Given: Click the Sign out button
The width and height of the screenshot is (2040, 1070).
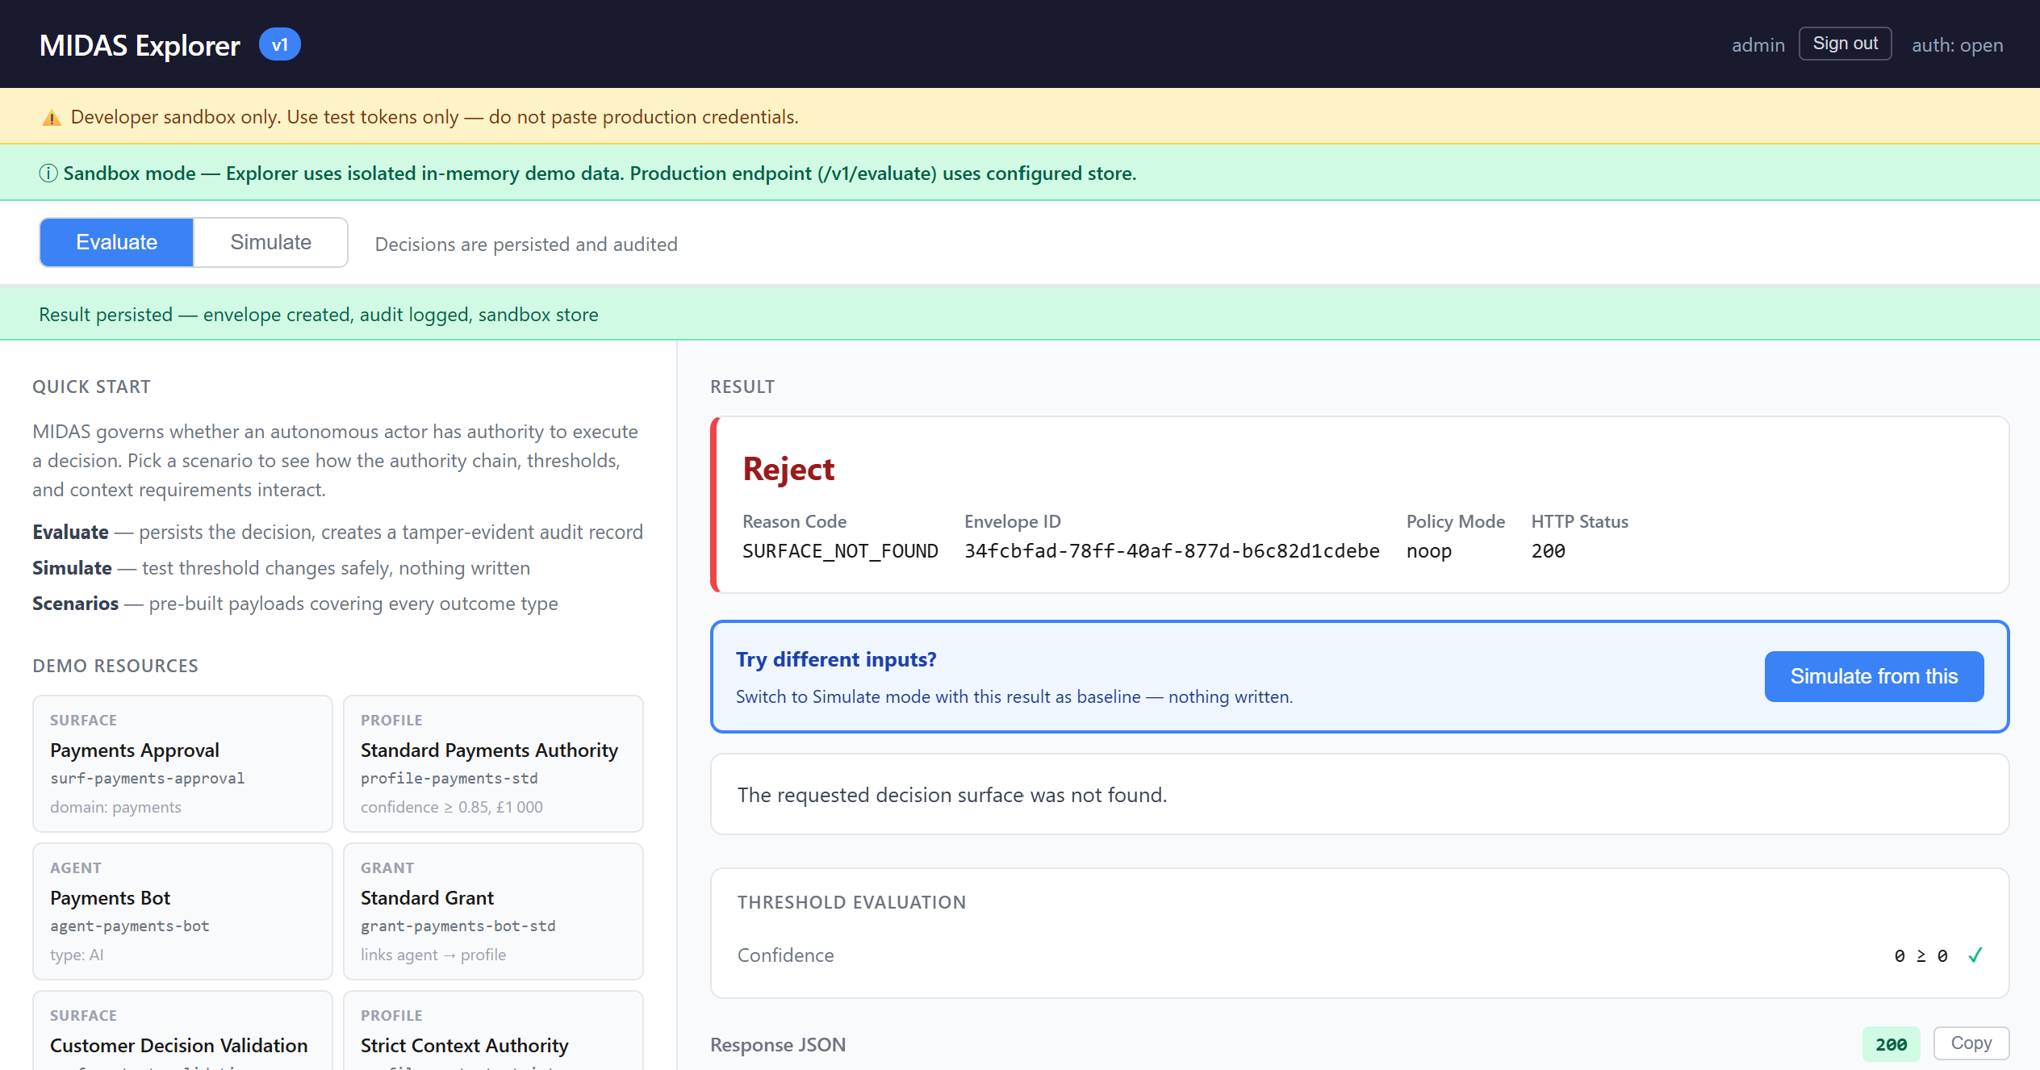Looking at the screenshot, I should tap(1845, 43).
